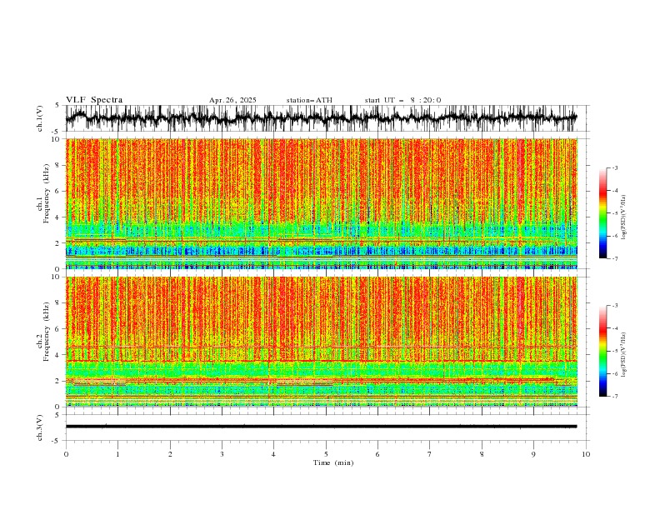Click the "9" minute tick on Time axis
Viewport: 660px width, 510px height.
point(533,454)
